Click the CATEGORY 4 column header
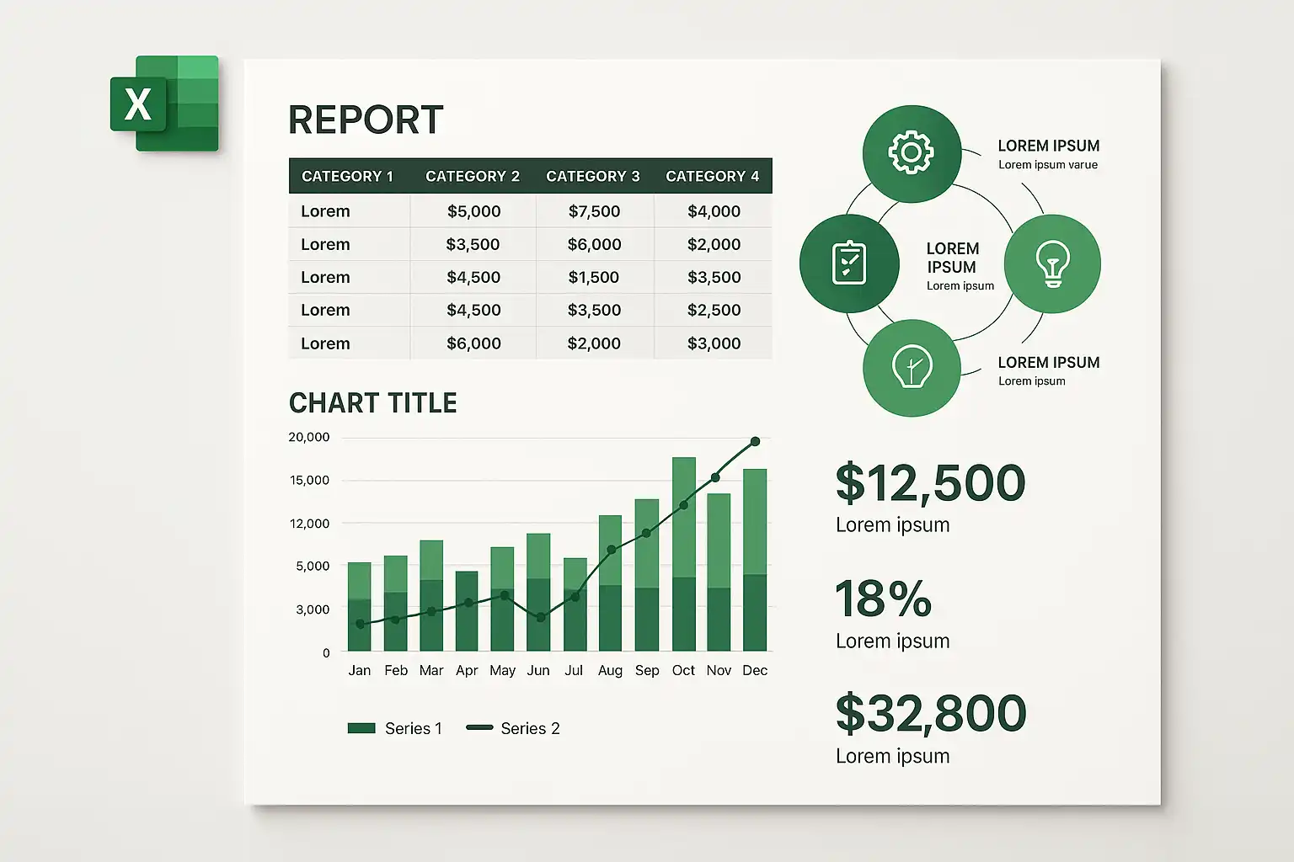This screenshot has height=862, width=1294. [x=713, y=176]
